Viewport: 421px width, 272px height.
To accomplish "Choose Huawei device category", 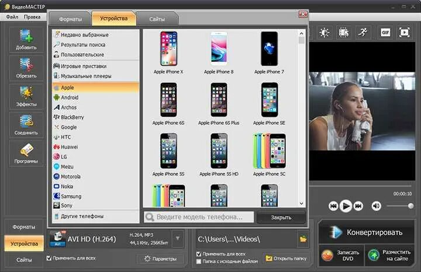I will click(95, 147).
